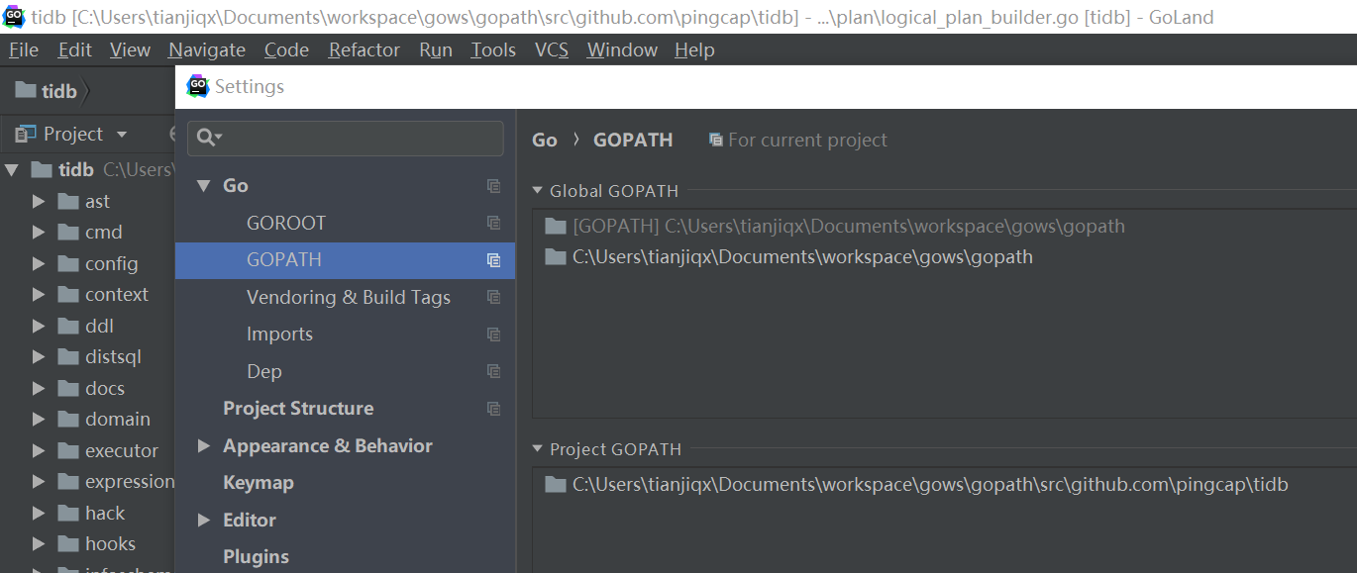Expand Appearance & Behavior settings
This screenshot has height=573, width=1357.
(204, 445)
